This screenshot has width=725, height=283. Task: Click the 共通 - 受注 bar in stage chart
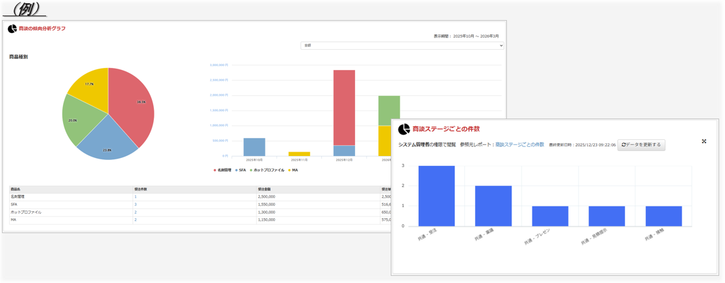coord(436,196)
